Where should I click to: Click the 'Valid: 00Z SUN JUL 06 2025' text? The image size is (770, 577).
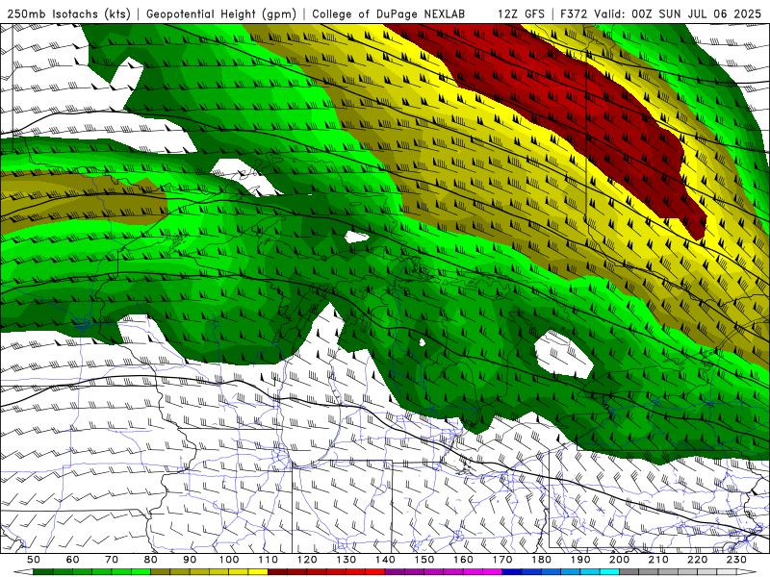pyautogui.click(x=678, y=13)
